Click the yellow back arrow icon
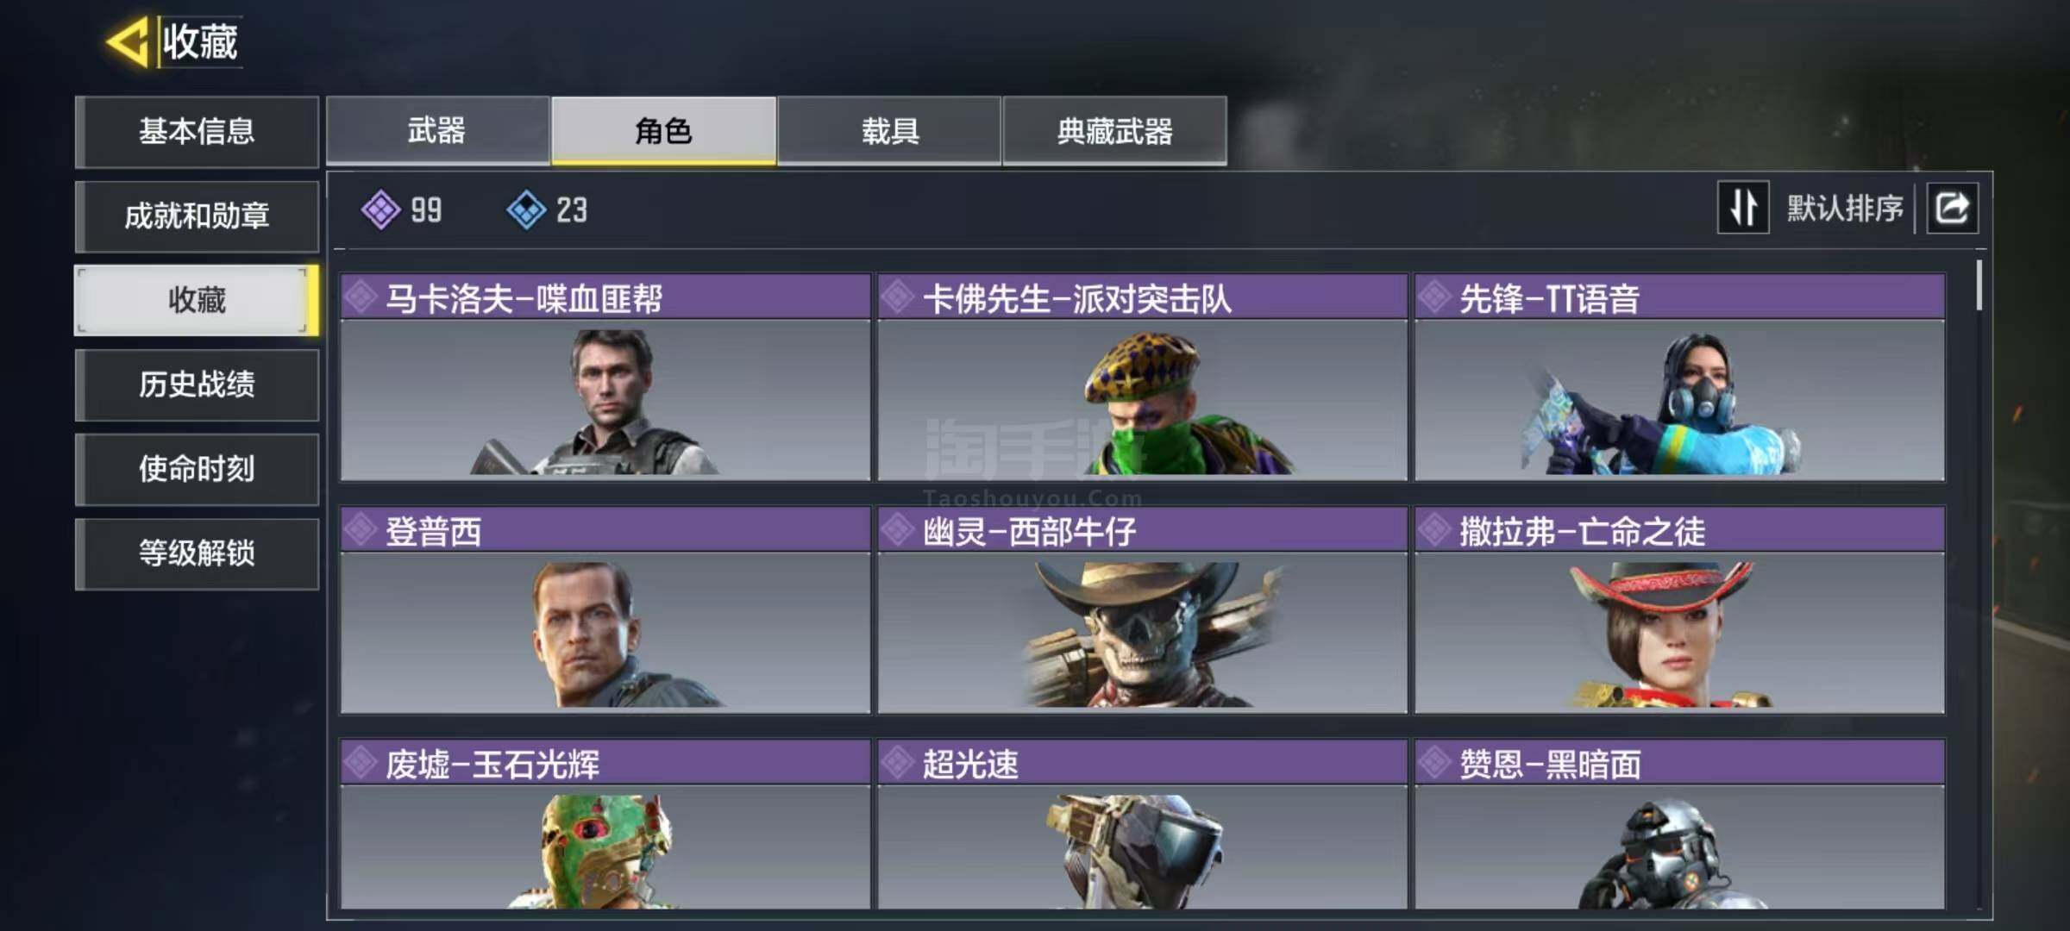2070x931 pixels. [x=128, y=41]
